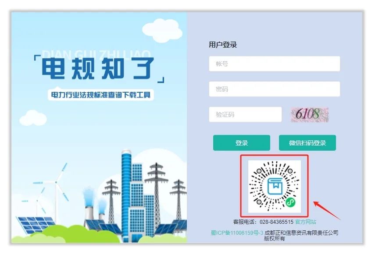Screen dimensions: 386x257
Task: Focus the 密码 password field
Action: 275,89
